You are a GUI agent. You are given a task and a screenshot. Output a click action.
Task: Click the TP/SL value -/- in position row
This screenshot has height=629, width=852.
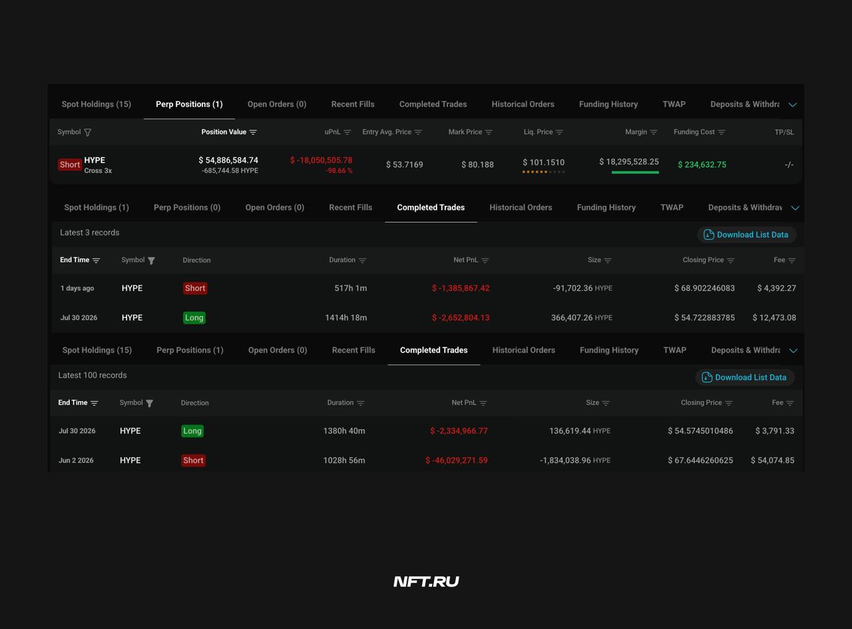pyautogui.click(x=789, y=165)
